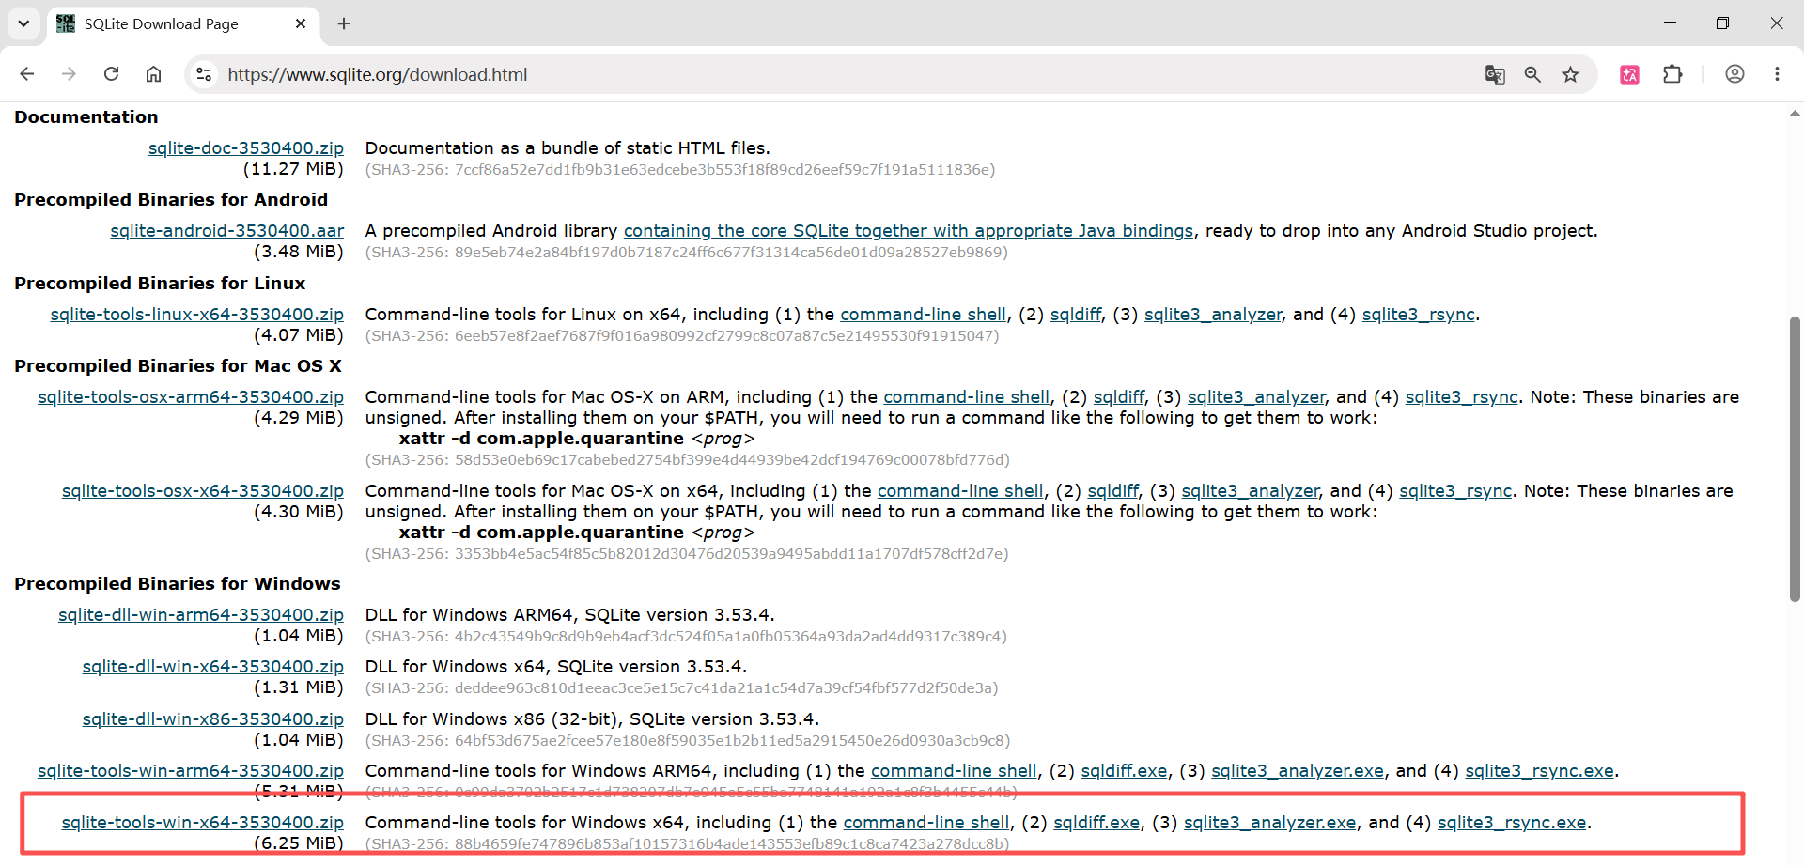Viewport: 1804px width, 865px height.
Task: Click the Precompiled Binaries for Linux heading
Action: point(160,283)
